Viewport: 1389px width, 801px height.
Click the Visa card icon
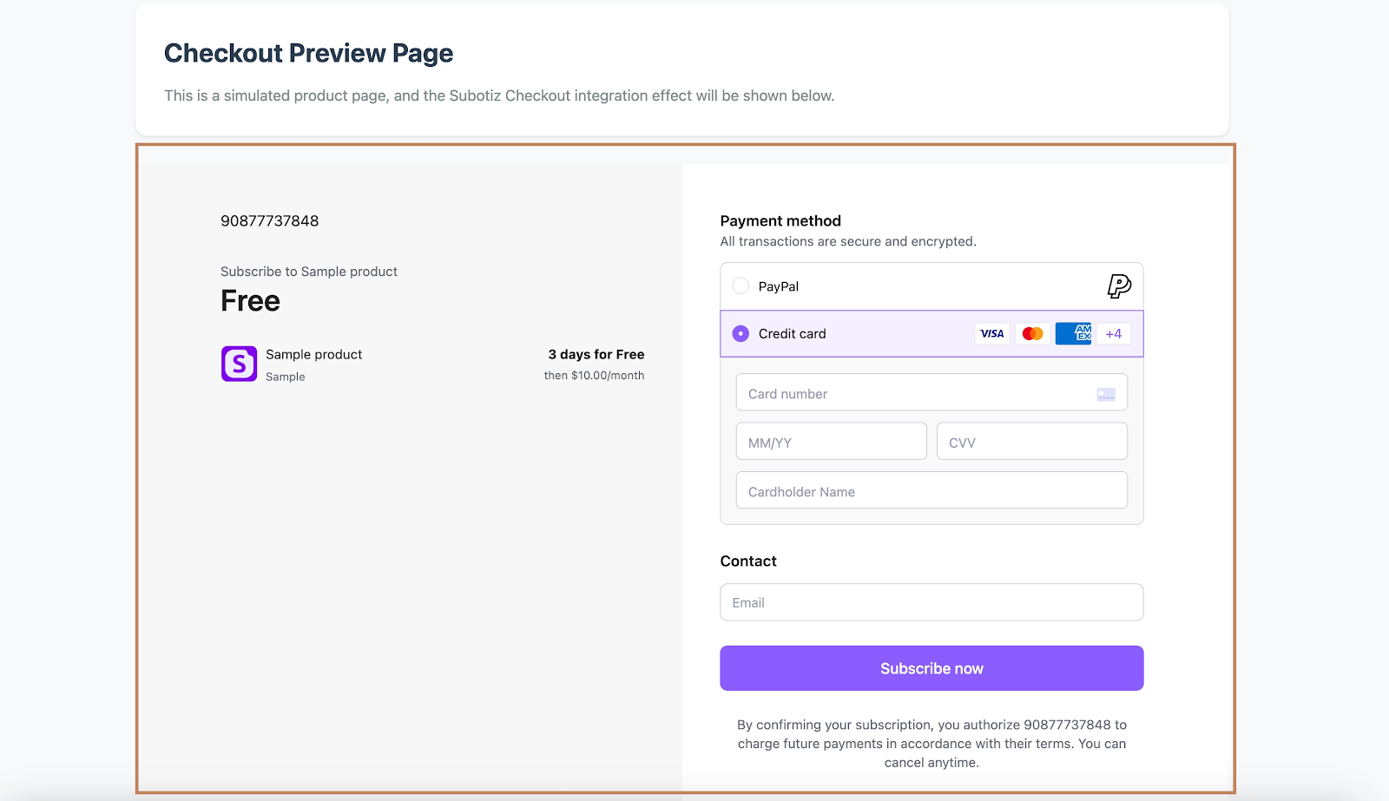[x=991, y=333]
